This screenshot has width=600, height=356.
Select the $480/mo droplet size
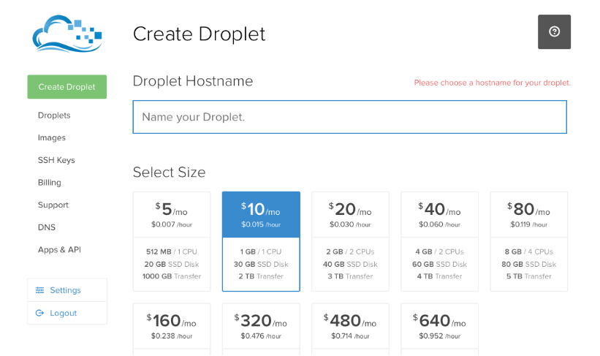click(x=351, y=329)
